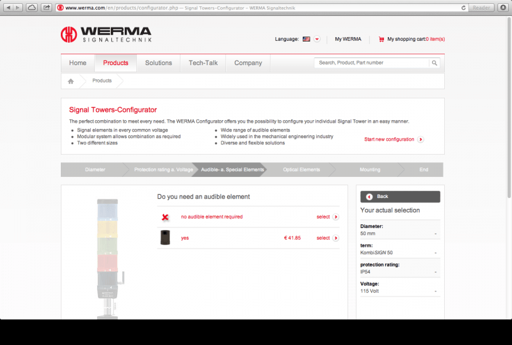Click the share icon in the toolbar
The image size is (512, 345).
click(x=47, y=8)
